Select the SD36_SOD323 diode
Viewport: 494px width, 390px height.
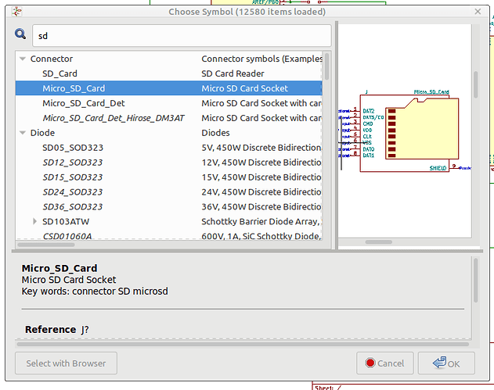pos(169,206)
